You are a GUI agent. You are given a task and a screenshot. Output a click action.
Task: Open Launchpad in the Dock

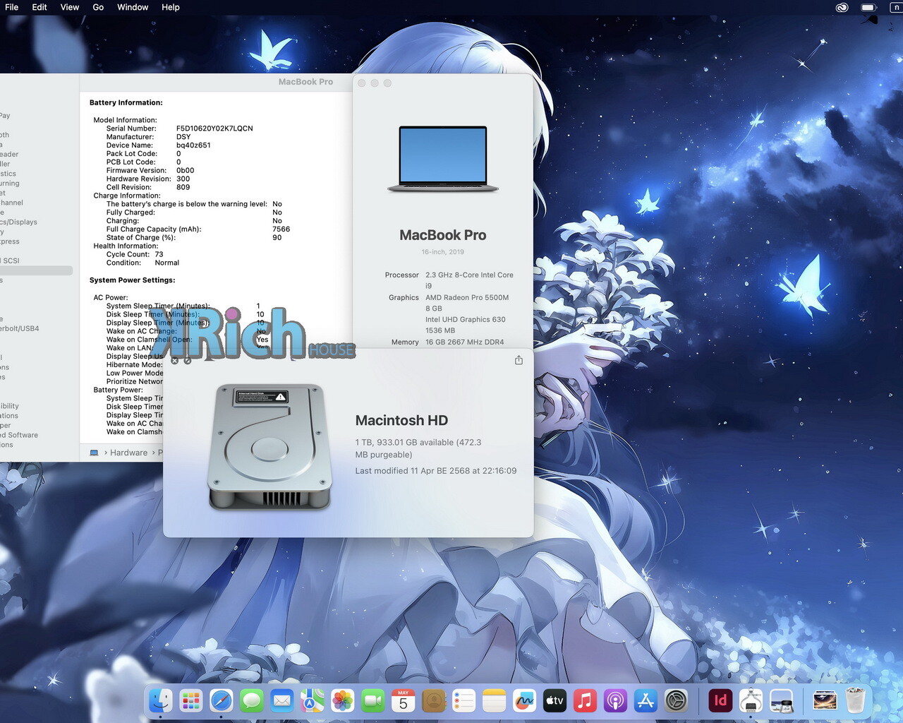191,701
